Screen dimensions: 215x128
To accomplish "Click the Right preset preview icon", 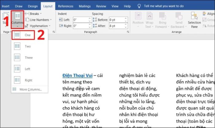I will pyautogui.click(x=17, y=80).
